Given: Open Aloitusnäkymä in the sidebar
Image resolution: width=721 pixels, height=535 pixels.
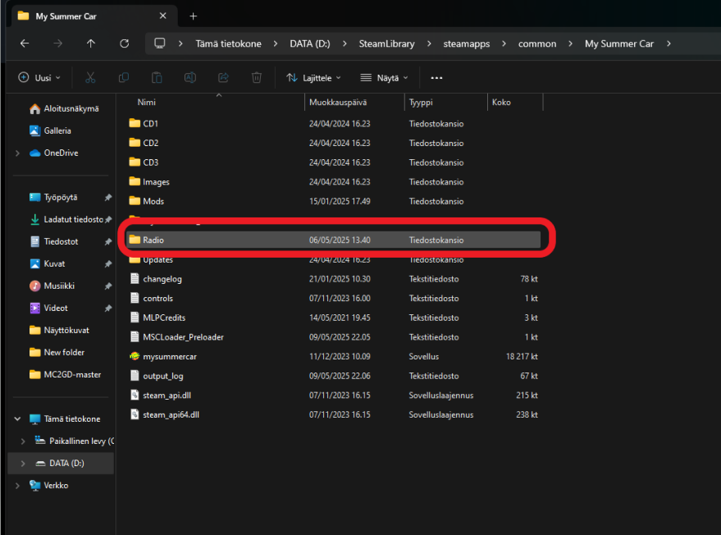Looking at the screenshot, I should click(x=64, y=108).
